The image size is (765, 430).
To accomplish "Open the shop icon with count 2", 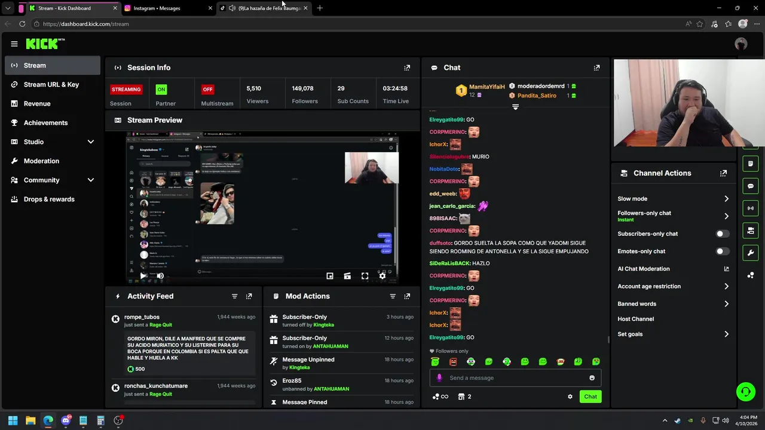I will pyautogui.click(x=464, y=397).
